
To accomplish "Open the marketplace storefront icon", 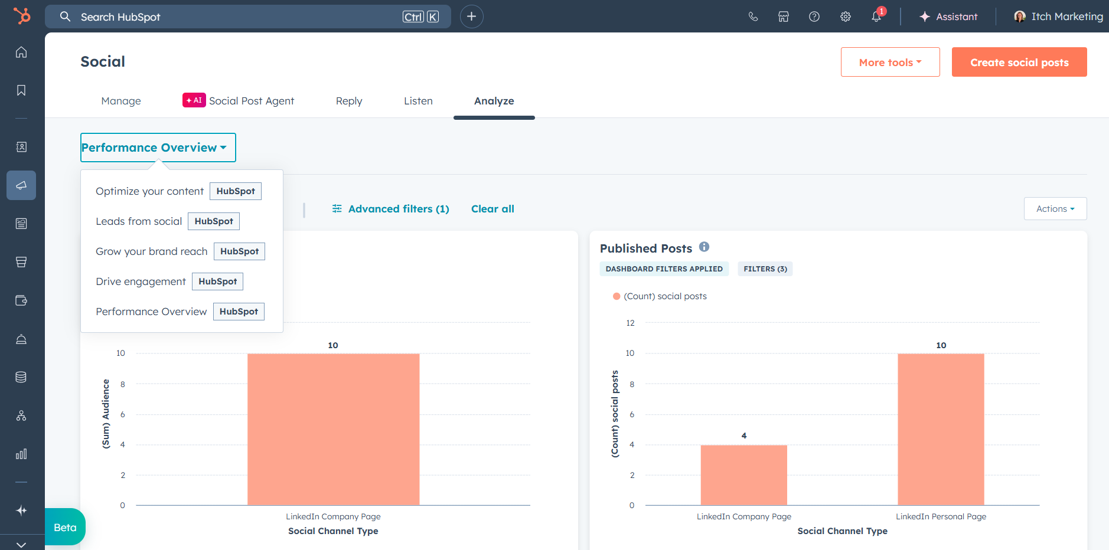I will 784,17.
